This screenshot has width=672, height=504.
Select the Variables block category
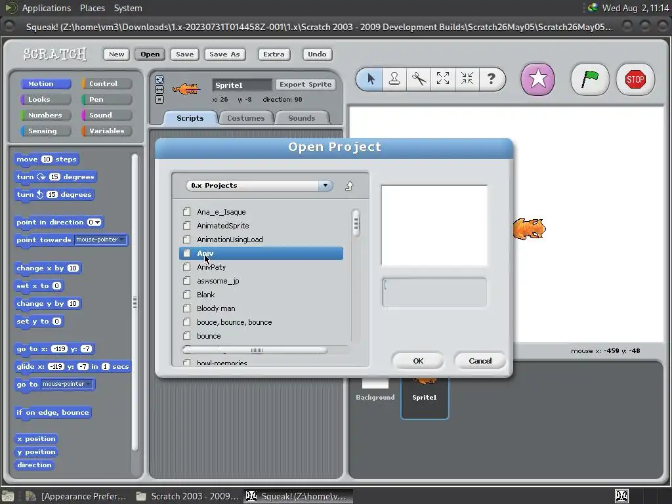click(x=107, y=131)
